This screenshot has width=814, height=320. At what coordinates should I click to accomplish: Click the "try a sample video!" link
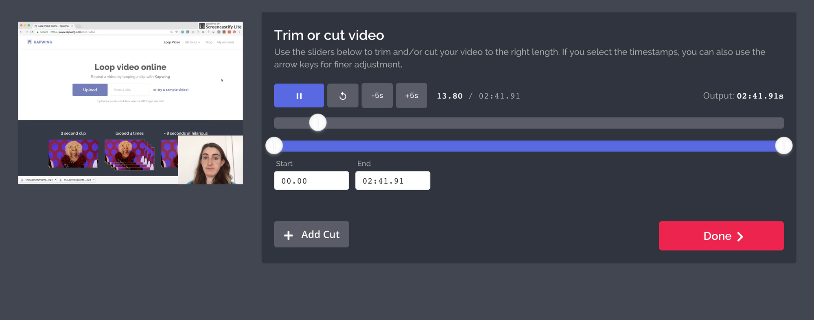click(x=173, y=90)
